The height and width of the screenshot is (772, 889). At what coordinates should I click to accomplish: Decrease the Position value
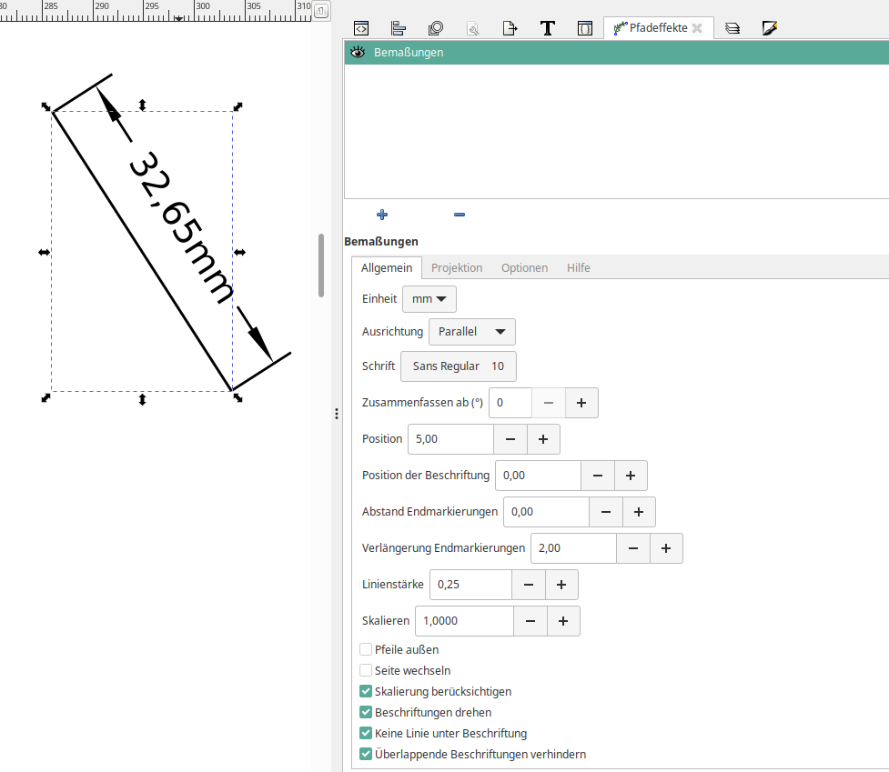click(x=510, y=439)
